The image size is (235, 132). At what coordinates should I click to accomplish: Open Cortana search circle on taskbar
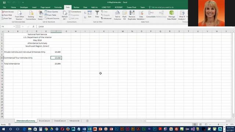click(x=11, y=129)
